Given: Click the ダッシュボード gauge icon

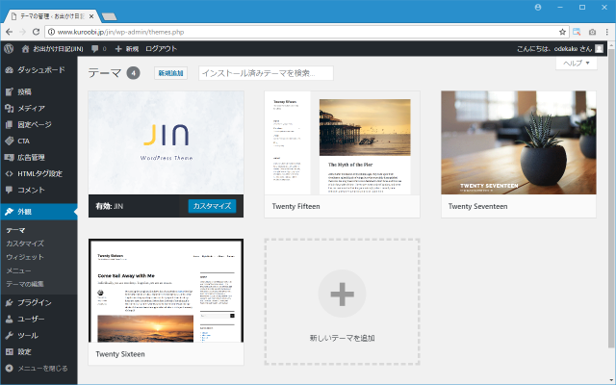Looking at the screenshot, I should (x=9, y=70).
